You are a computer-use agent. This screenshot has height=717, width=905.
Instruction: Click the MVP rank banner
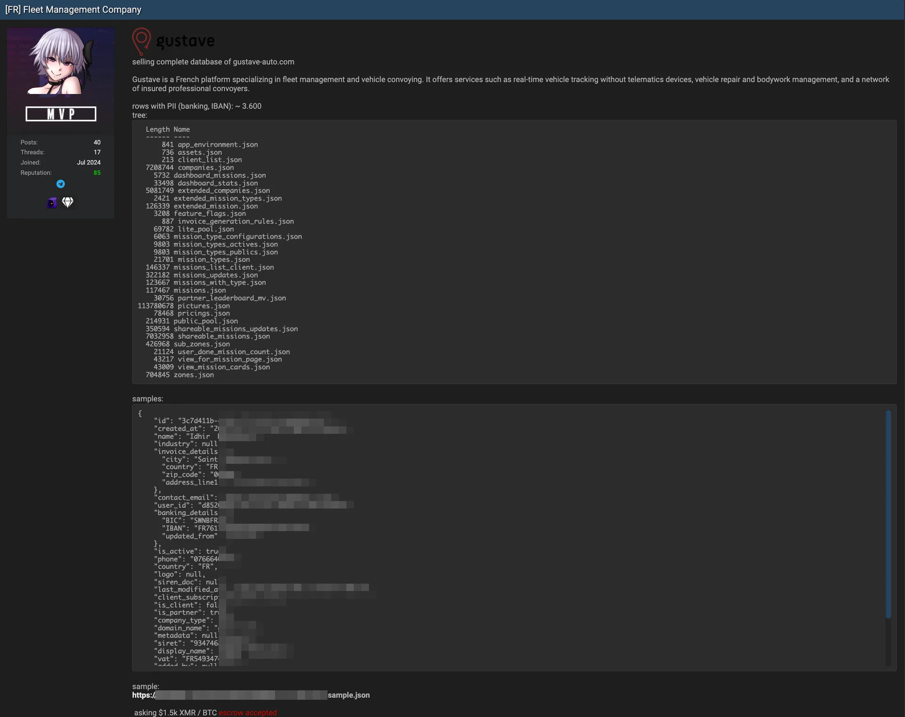[61, 114]
